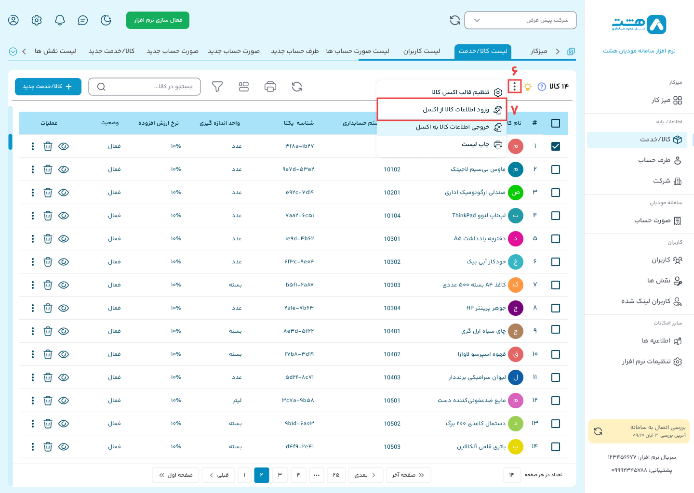Screen dimensions: 694x493
Task: Switch the list layout using the view icon
Action: pos(244,87)
